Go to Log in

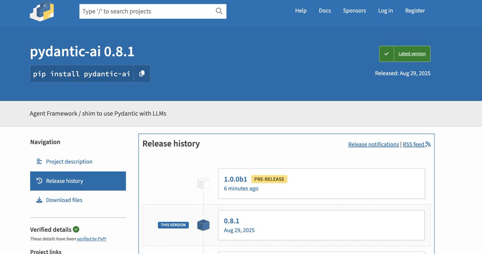click(386, 11)
